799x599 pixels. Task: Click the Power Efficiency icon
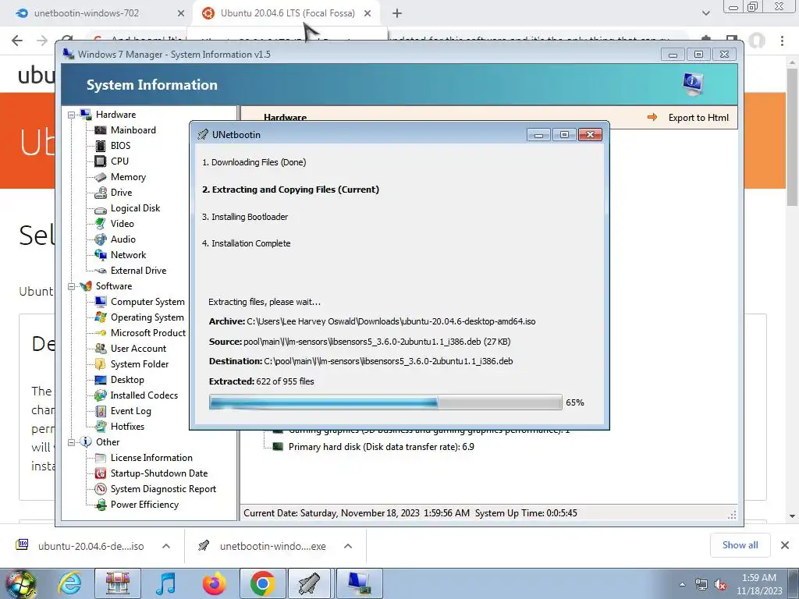click(x=101, y=505)
